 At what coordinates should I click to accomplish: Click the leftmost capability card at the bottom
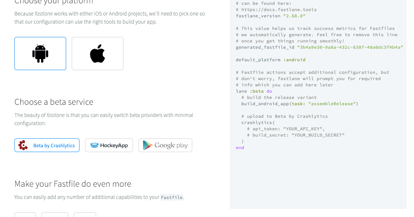pos(25,215)
